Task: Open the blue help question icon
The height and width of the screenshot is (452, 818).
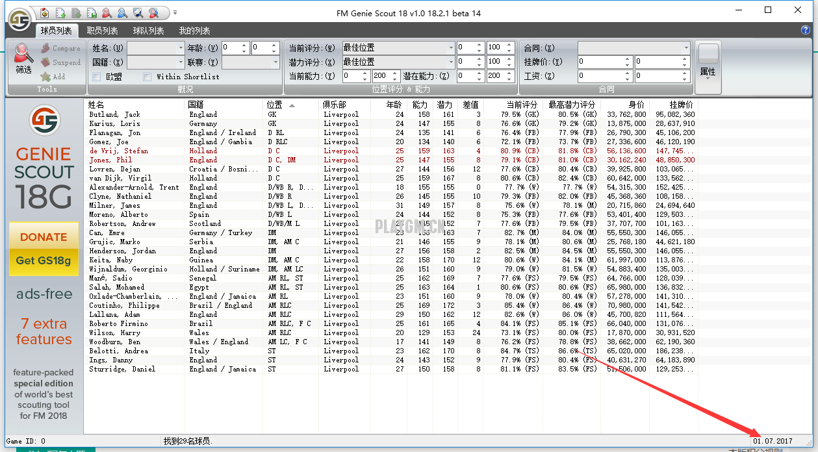Action: pyautogui.click(x=806, y=30)
